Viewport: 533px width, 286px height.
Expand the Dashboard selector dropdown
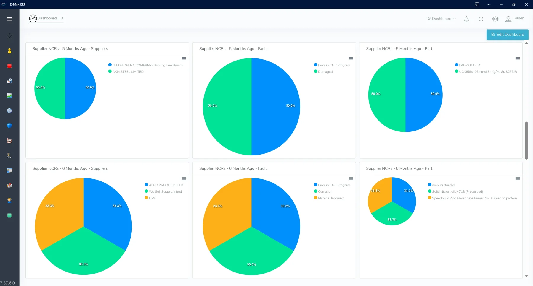(x=442, y=19)
